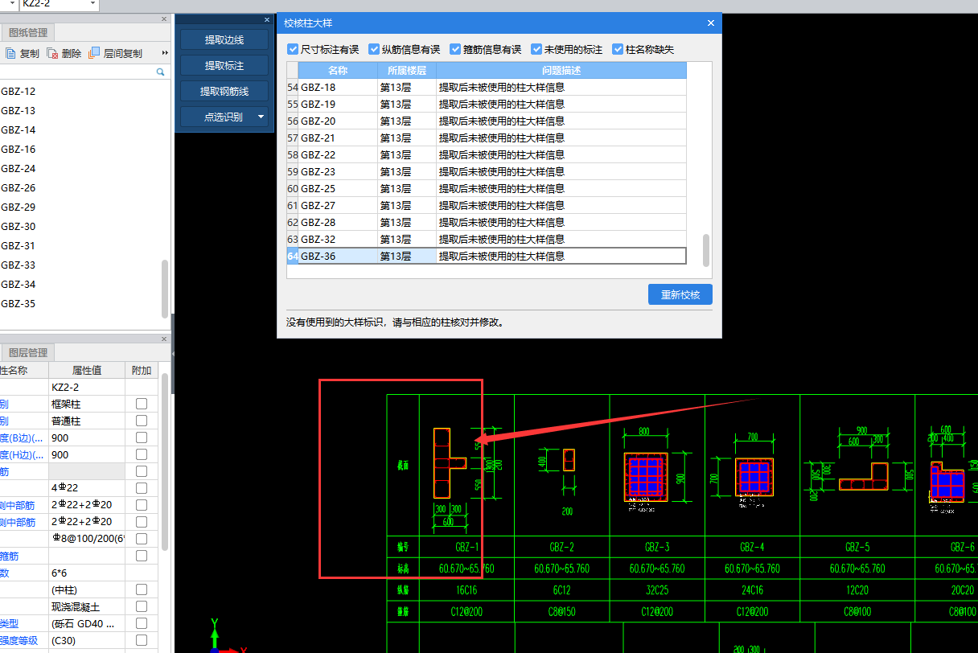Click the 提取边线 button

tap(224, 39)
